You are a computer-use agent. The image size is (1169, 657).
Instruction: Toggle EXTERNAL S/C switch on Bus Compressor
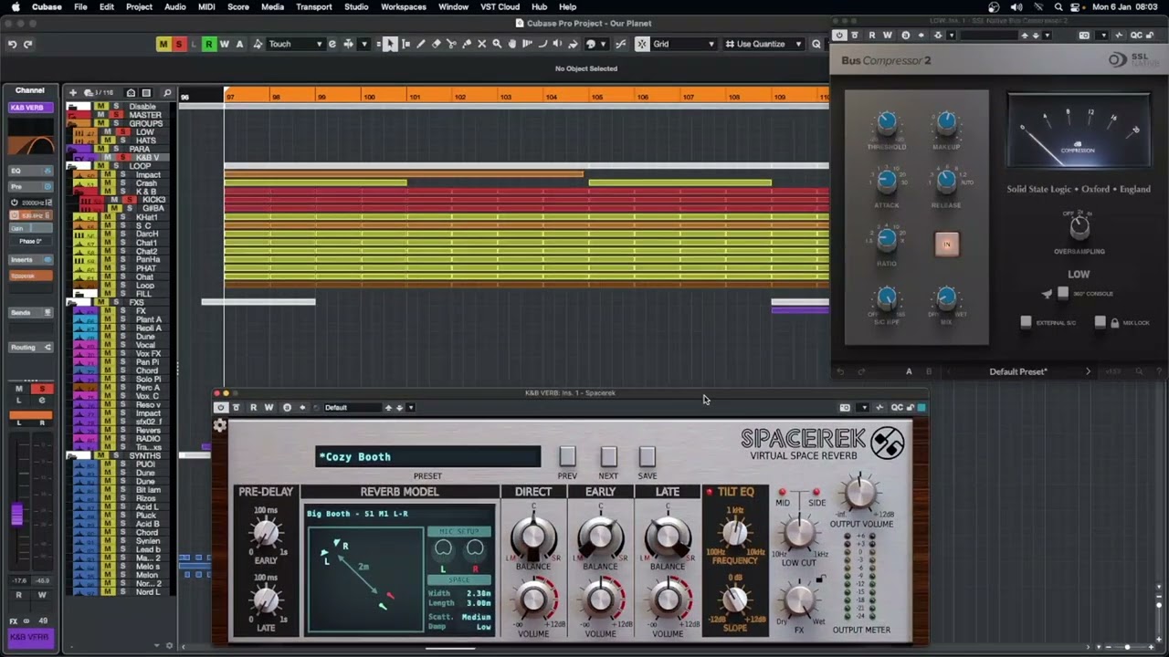1026,322
